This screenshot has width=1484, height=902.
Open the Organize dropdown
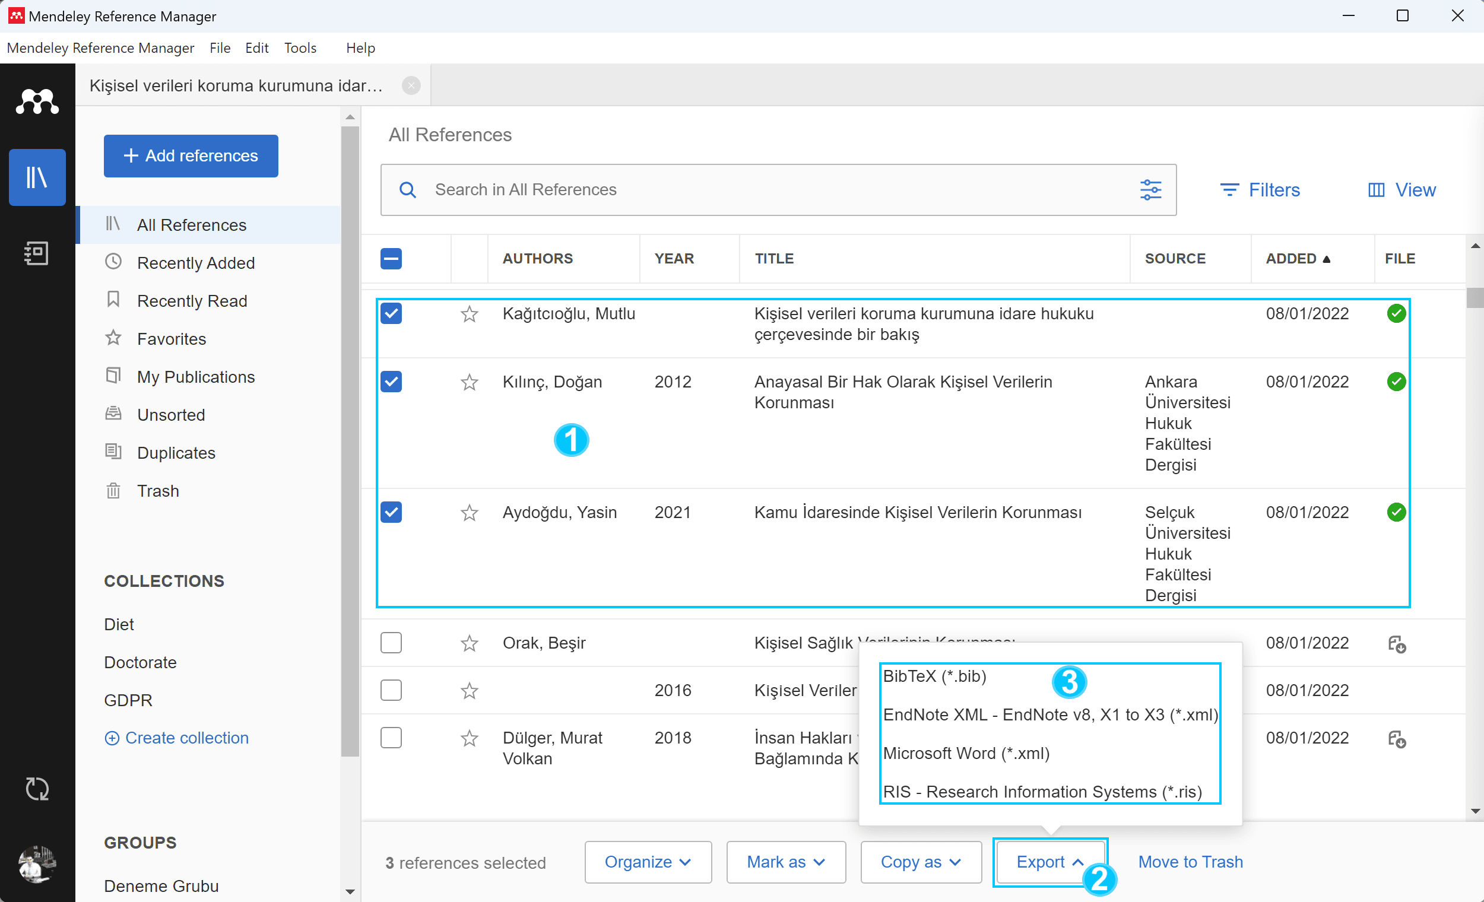648,862
